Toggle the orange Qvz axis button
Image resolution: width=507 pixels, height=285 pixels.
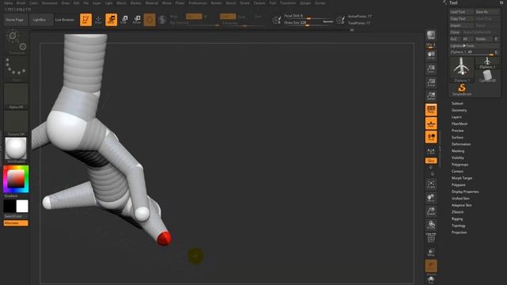click(431, 161)
